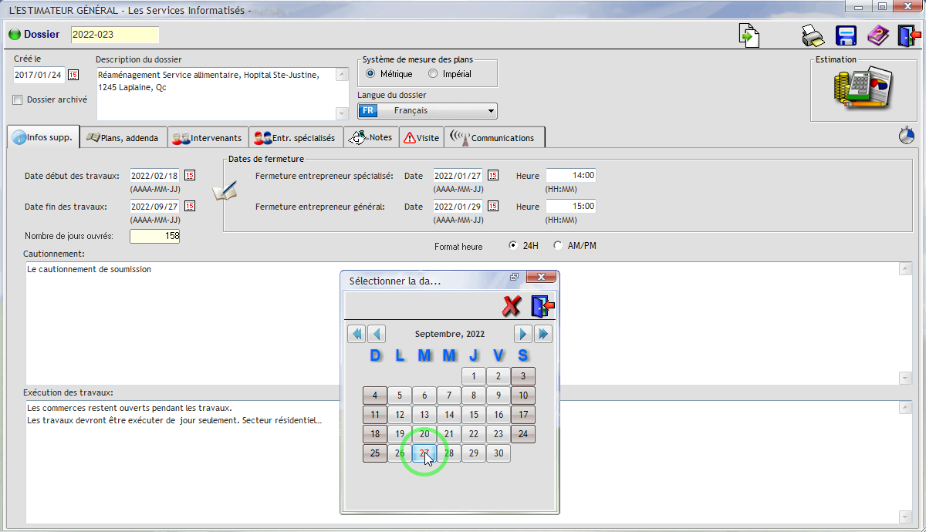Click the Description du dossier scrollbar down arrow
The image size is (926, 532).
(x=343, y=113)
